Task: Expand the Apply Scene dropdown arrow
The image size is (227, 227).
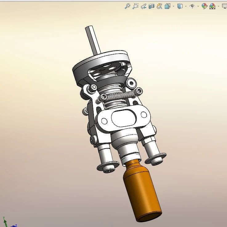Action: pos(218,6)
